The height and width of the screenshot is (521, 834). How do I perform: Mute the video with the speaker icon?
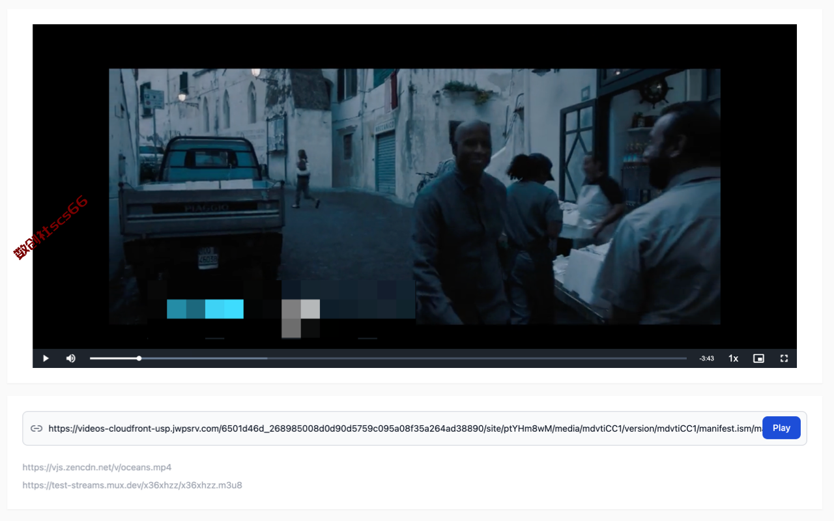[x=71, y=358]
